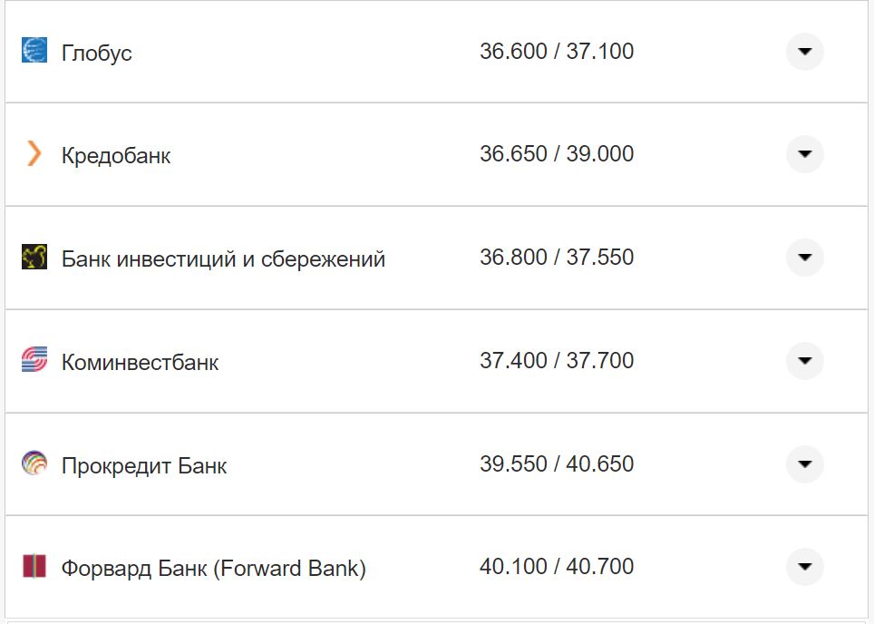Click the Банк инвестиций и сбережений logo

point(34,258)
